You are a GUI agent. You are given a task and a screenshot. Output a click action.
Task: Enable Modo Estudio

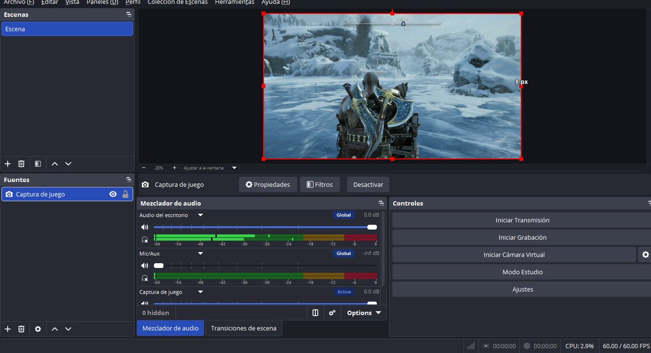pos(522,272)
